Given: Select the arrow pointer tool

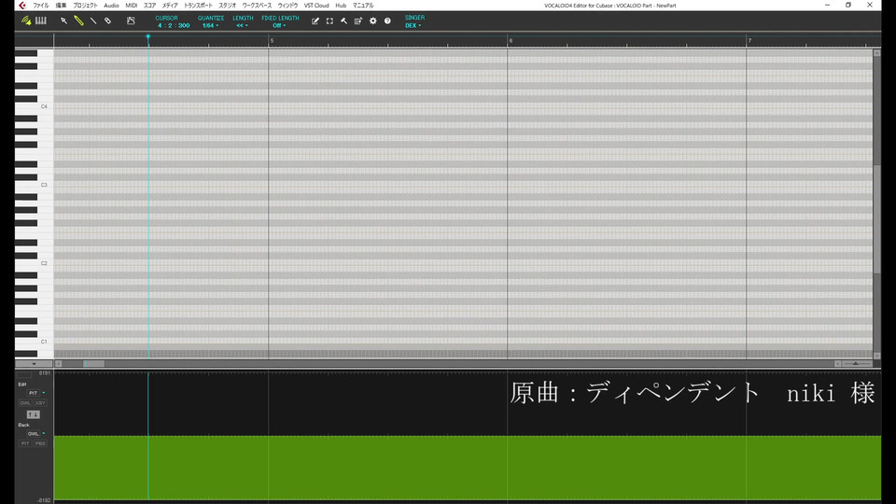Looking at the screenshot, I should [64, 21].
